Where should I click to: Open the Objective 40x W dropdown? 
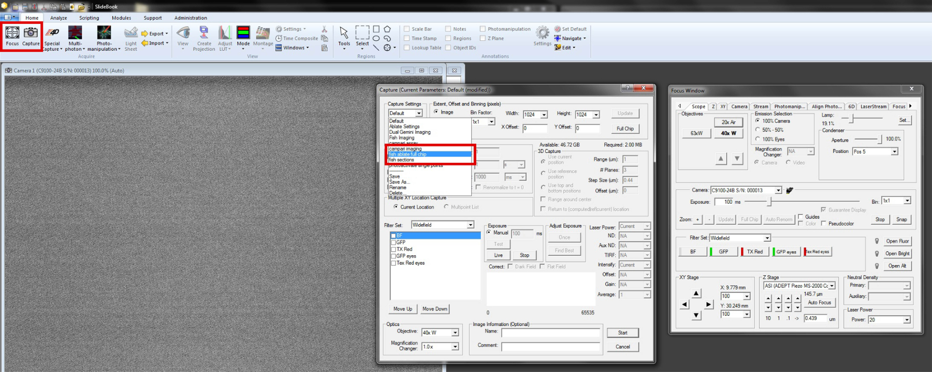[x=455, y=333]
